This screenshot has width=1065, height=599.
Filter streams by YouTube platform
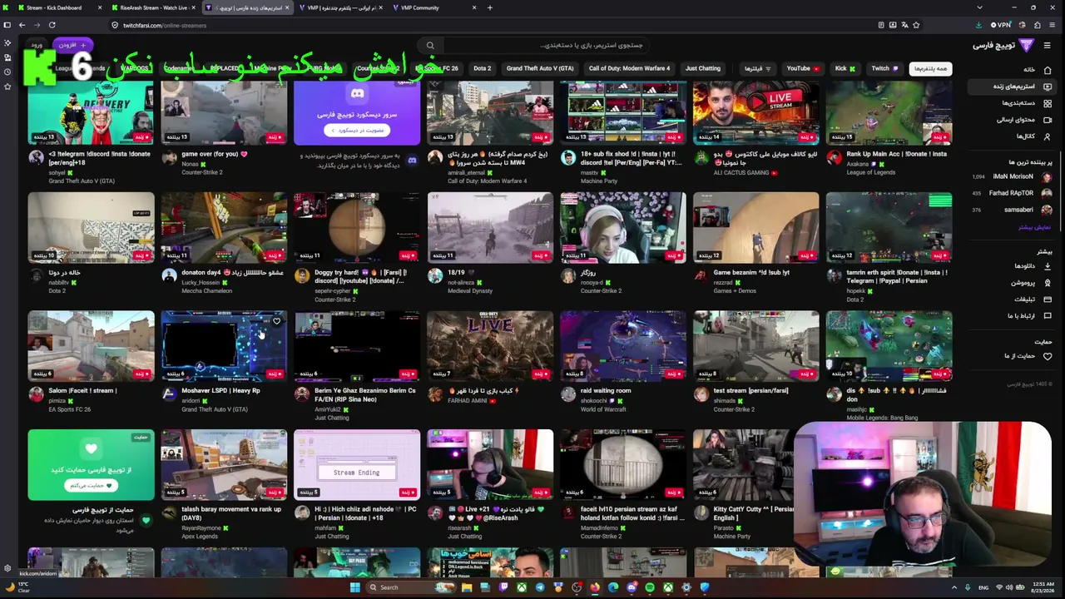(803, 68)
